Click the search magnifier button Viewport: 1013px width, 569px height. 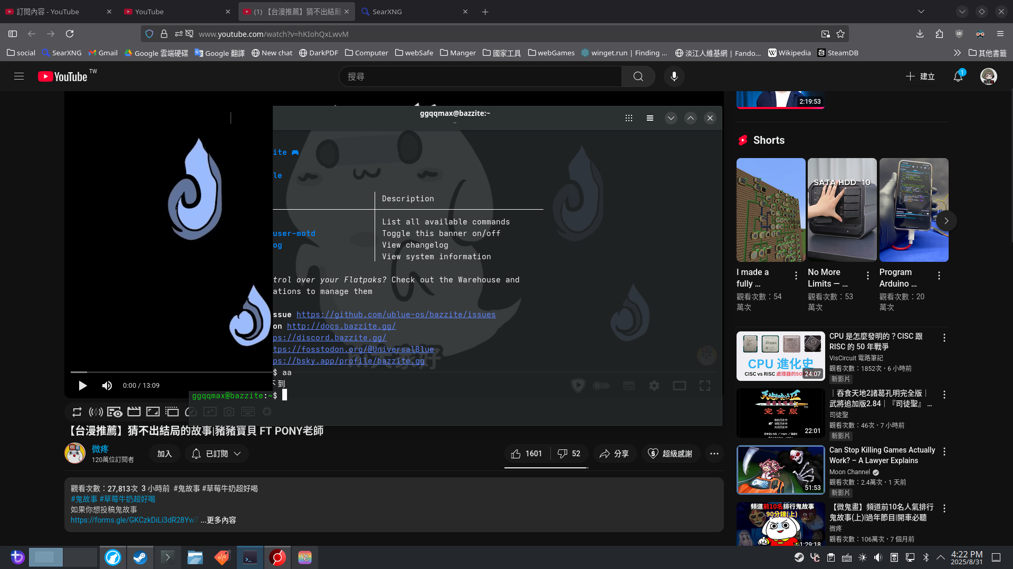(x=638, y=76)
